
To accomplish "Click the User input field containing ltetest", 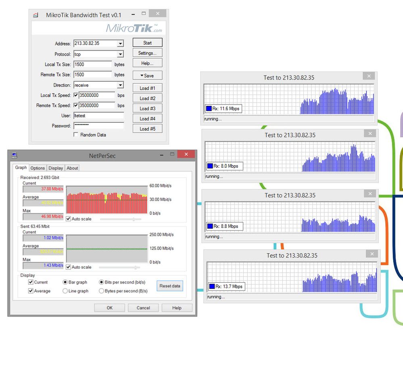I will tap(98, 116).
